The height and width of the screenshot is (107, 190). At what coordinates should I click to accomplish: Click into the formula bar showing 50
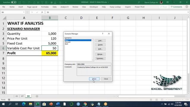(116, 12)
